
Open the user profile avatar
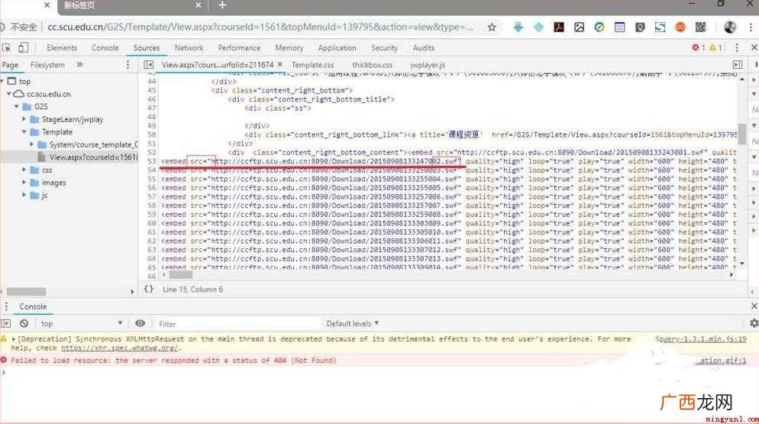tap(730, 28)
